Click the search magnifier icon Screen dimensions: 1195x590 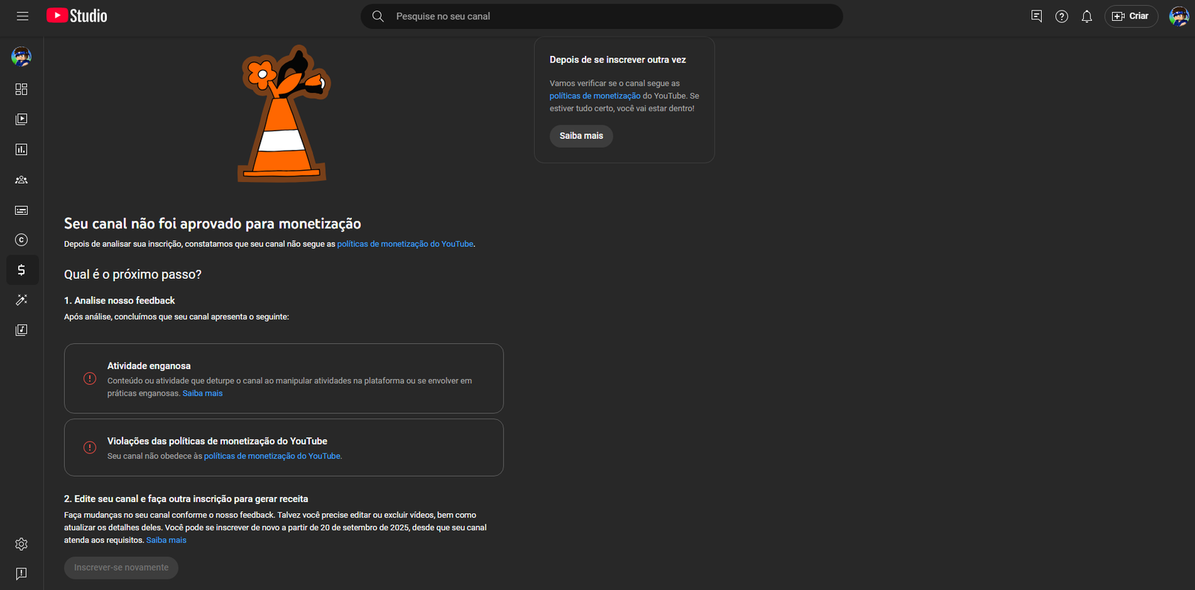(x=378, y=16)
